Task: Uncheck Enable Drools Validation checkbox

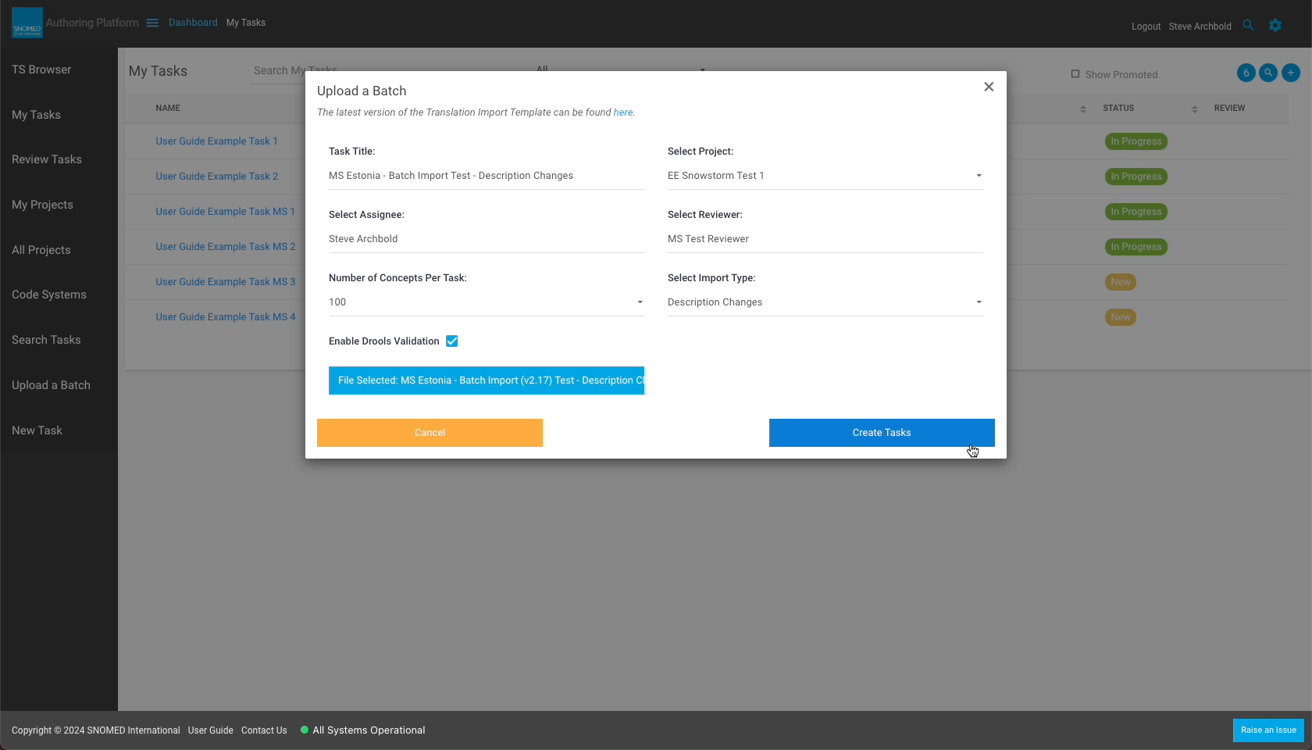Action: point(451,341)
